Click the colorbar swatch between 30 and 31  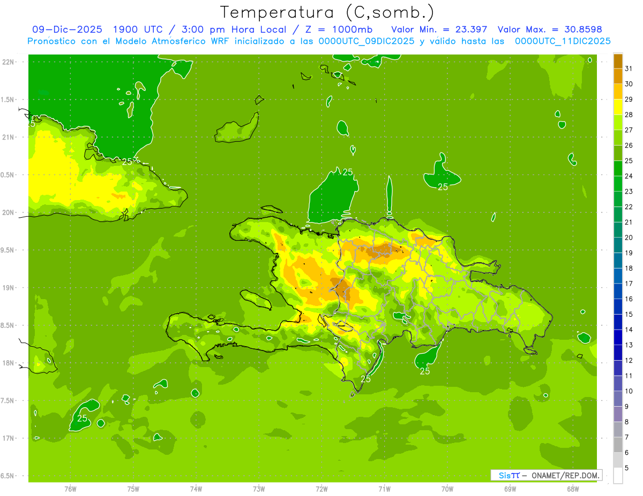(x=618, y=77)
